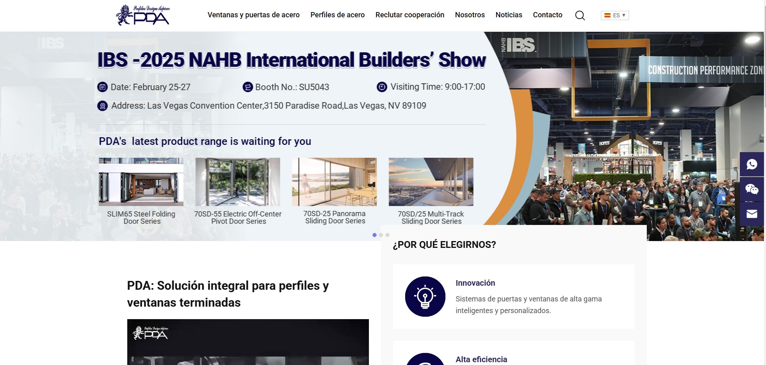Click 70SD-25 Panorama Sliding Door Series caption
This screenshot has height=365, width=766.
point(335,217)
